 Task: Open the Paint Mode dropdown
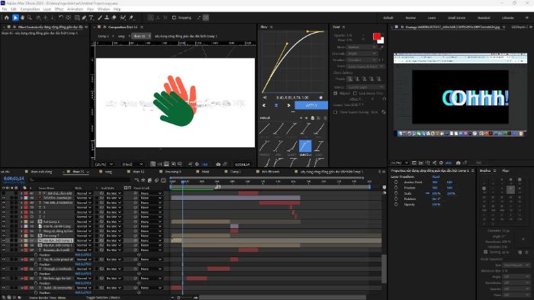click(x=361, y=47)
